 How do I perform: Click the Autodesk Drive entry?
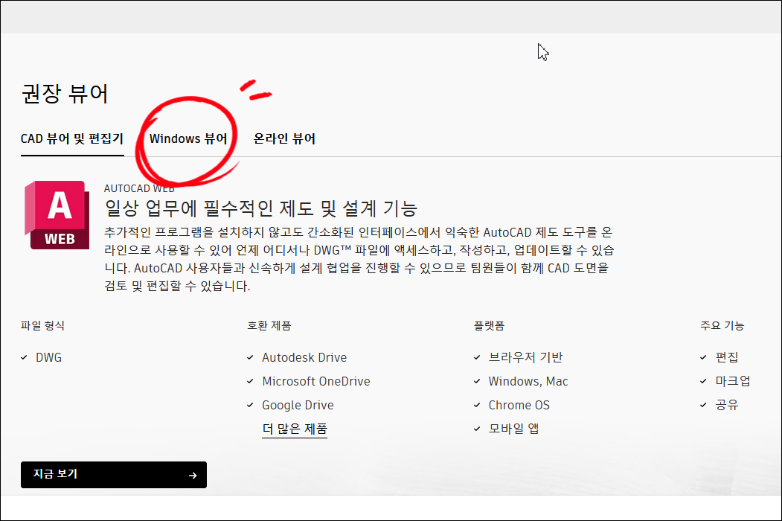point(304,358)
